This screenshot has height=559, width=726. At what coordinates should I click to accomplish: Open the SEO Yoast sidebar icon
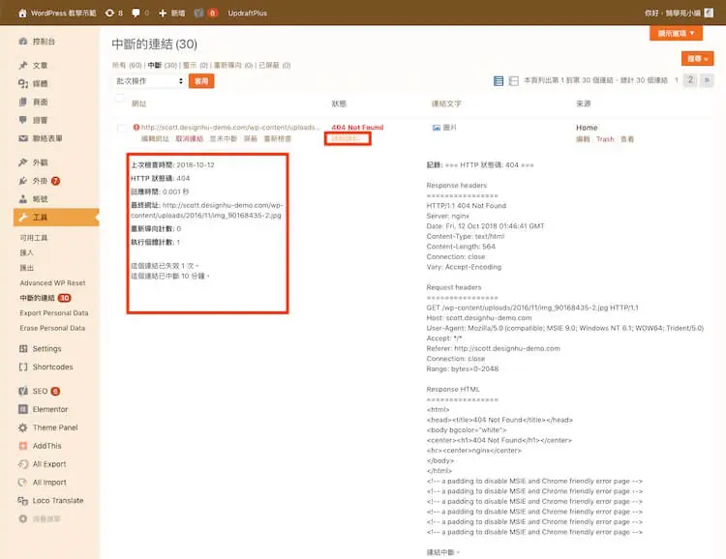pos(22,391)
